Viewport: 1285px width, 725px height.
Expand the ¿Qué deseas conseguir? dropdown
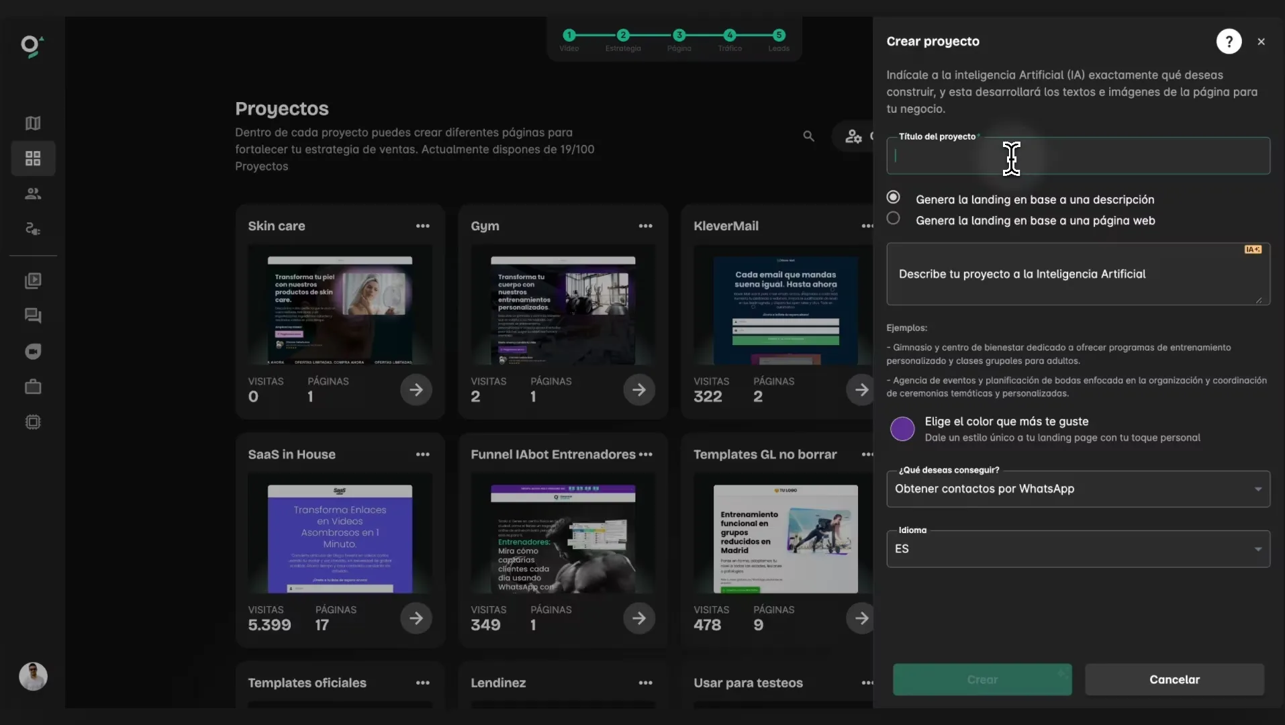click(x=1078, y=489)
